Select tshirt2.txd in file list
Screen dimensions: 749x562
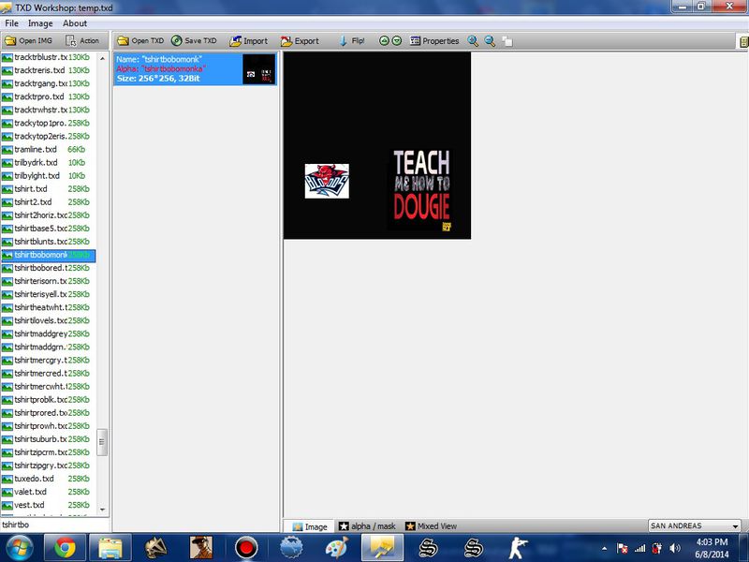49,201
